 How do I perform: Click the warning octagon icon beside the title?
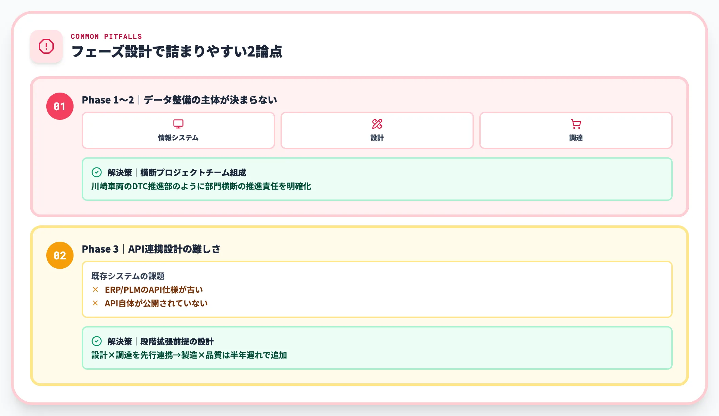(x=46, y=46)
